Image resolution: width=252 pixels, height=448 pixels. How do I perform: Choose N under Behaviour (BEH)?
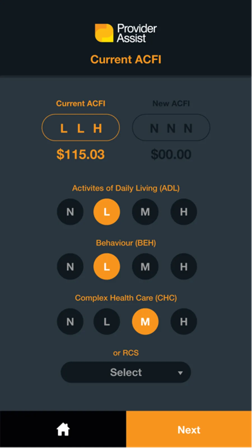tap(70, 267)
